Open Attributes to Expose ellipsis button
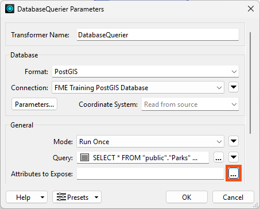The height and width of the screenshot is (209, 260). (x=234, y=173)
